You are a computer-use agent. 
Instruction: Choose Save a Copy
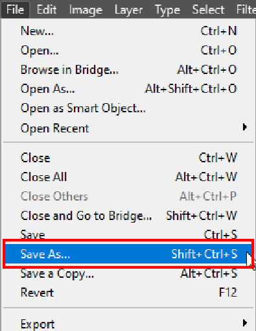point(128,274)
